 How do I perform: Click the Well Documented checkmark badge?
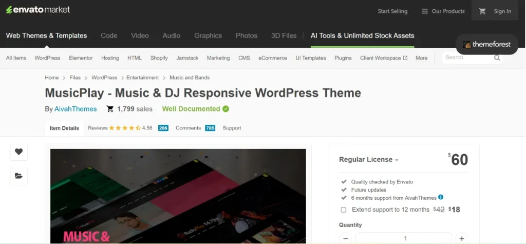pos(226,109)
